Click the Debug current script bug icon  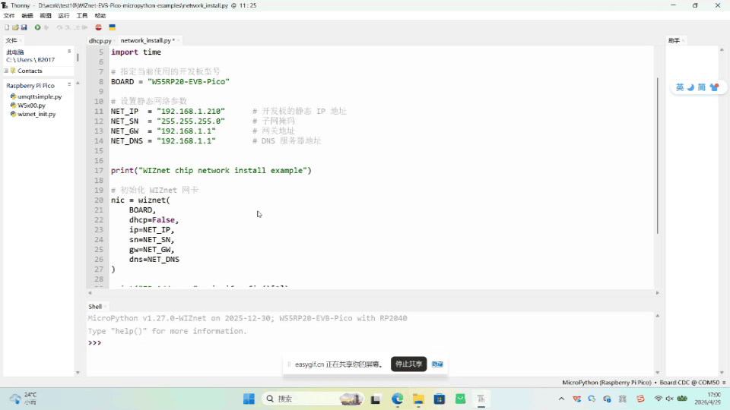[x=46, y=27]
